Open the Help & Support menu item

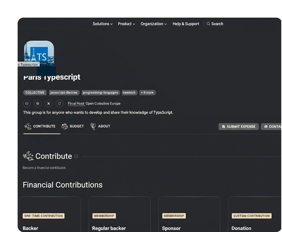(186, 24)
